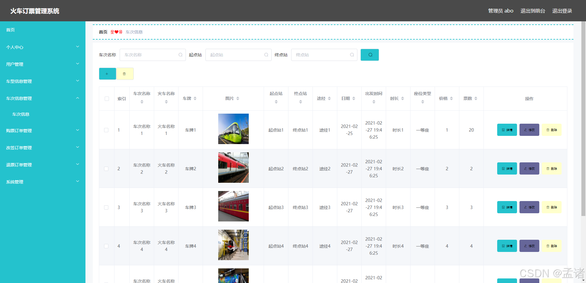The width and height of the screenshot is (586, 283).
Task: Click the page vertical scrollbar
Action: coord(583,119)
